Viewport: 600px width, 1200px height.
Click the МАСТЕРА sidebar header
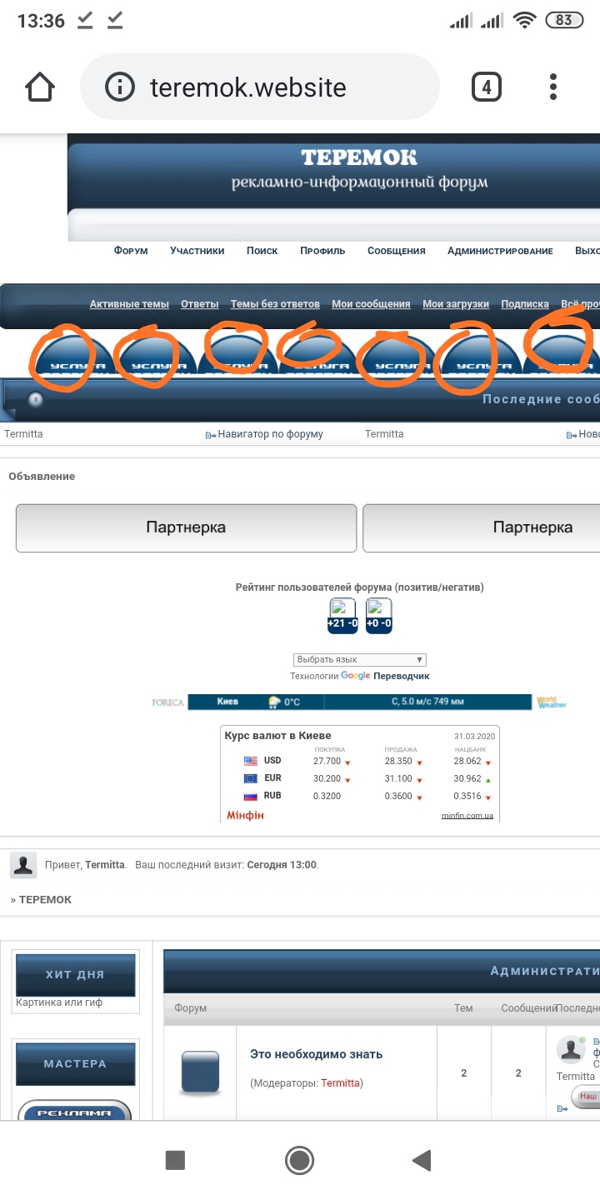pos(75,1064)
